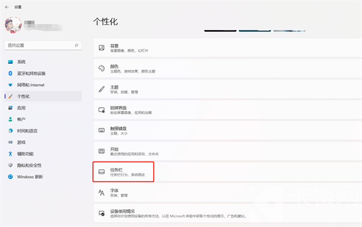Open the 开始 settings row
This screenshot has width=362, height=227.
pos(227,151)
